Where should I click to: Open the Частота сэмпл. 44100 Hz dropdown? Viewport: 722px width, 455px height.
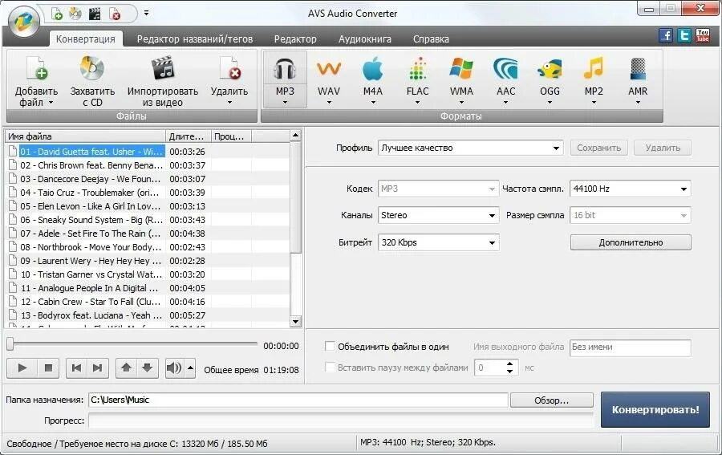[x=631, y=189]
